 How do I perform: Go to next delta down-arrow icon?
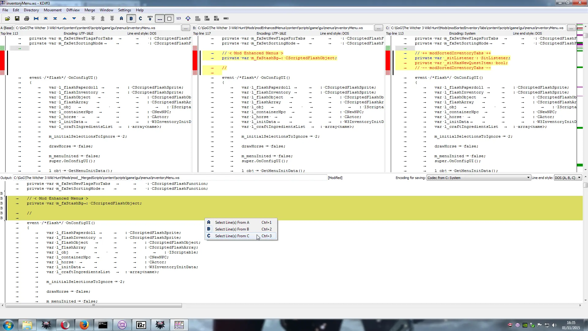(x=74, y=19)
